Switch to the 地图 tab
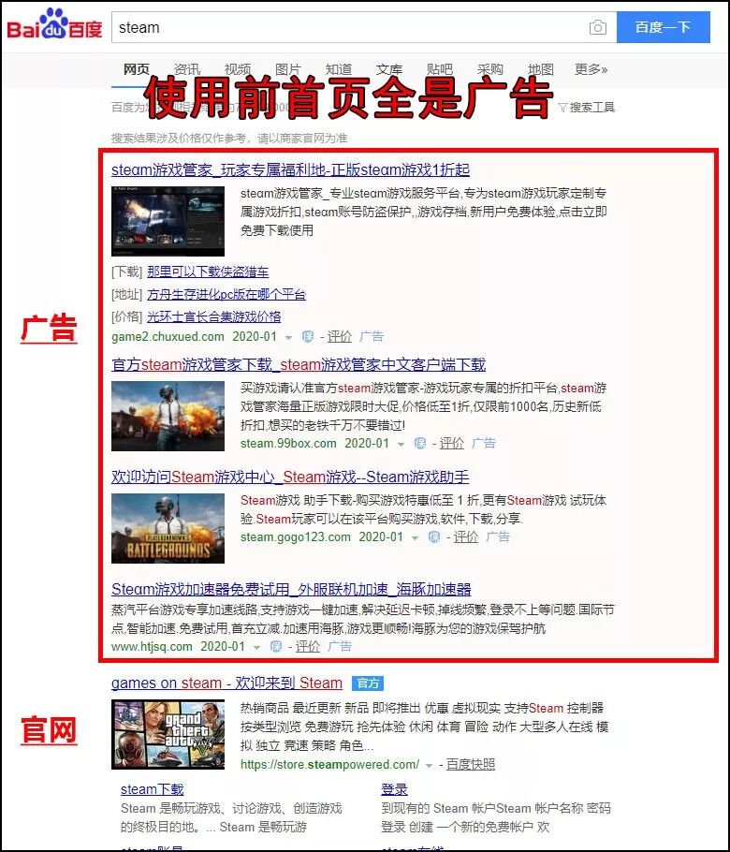 point(540,69)
